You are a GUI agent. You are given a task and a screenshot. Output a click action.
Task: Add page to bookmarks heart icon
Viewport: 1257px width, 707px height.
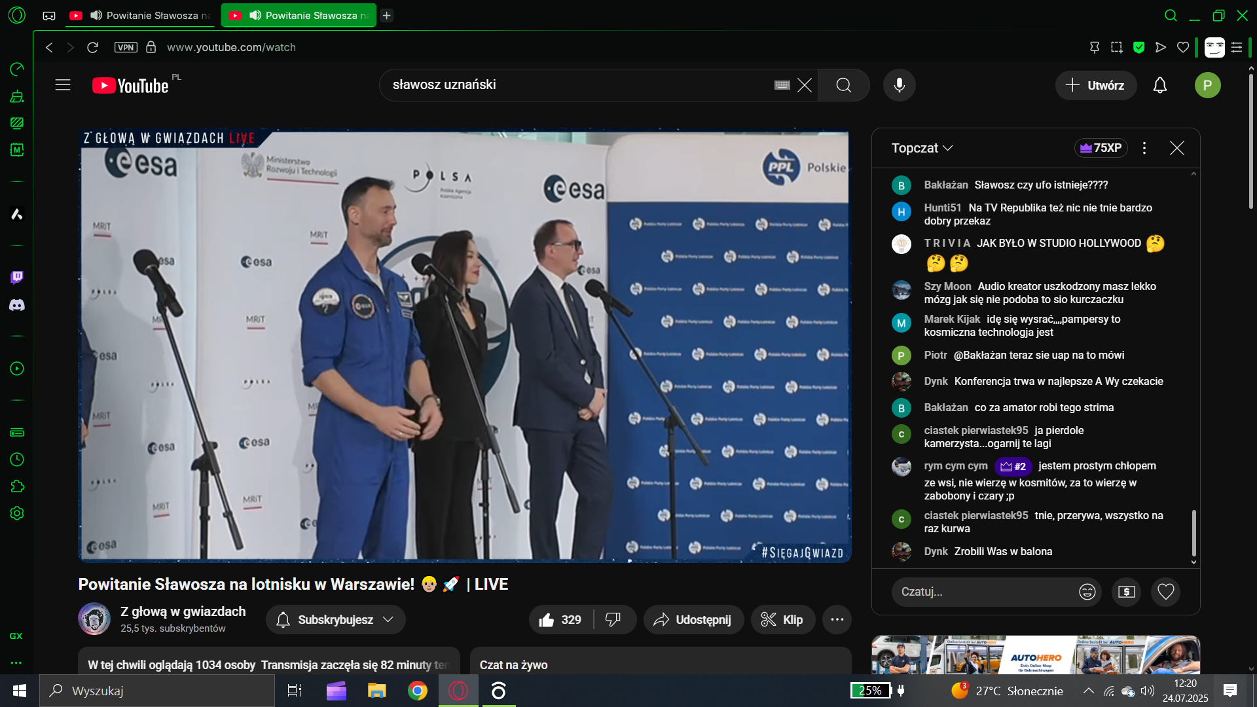click(1183, 47)
